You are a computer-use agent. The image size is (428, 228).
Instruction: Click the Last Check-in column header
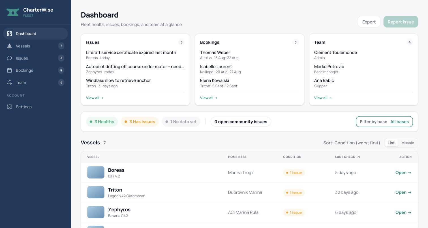pos(347,157)
